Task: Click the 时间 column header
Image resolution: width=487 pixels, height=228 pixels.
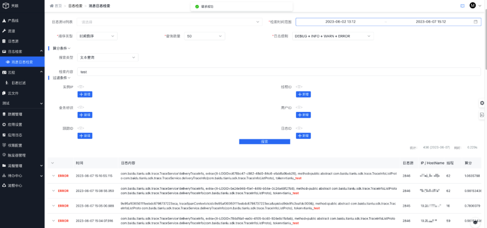Action: point(79,163)
